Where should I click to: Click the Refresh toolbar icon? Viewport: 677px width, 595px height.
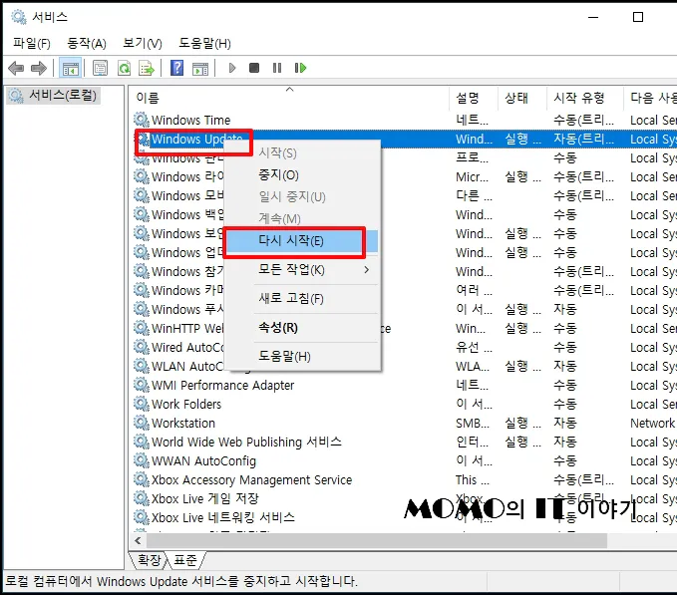(124, 68)
